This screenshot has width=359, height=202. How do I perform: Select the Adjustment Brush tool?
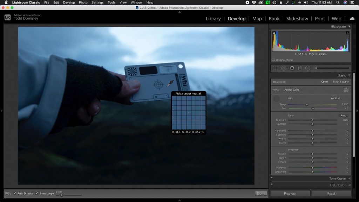pos(315,68)
